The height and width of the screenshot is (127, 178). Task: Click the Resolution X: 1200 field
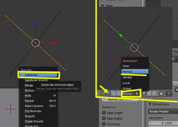click(164, 123)
